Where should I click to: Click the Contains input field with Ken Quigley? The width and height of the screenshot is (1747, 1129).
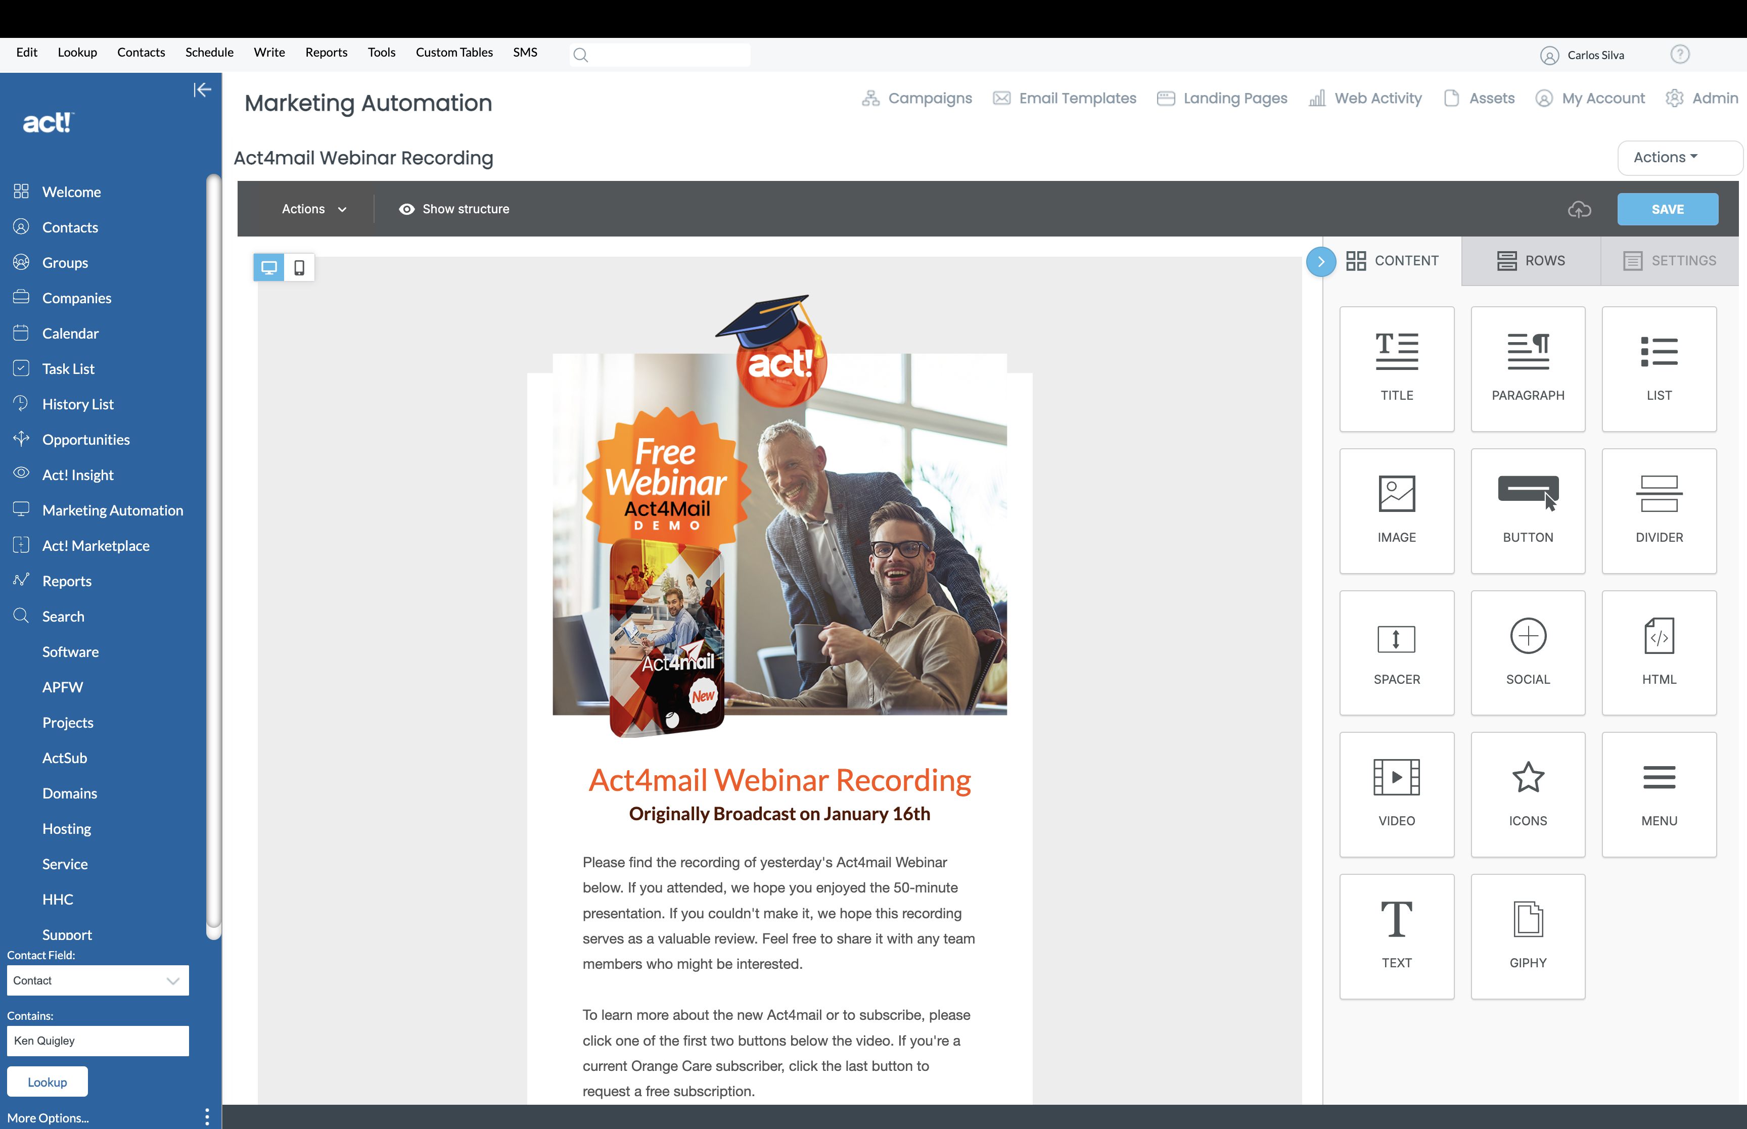tap(98, 1040)
